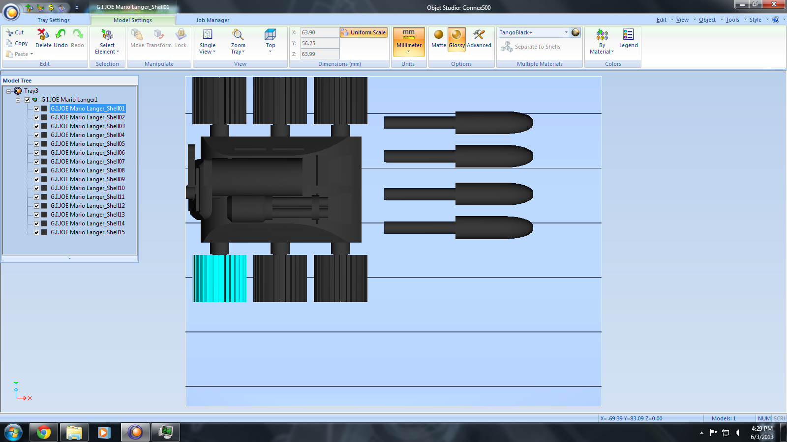This screenshot has height=442, width=787.
Task: Click the Tray3 icon in Model Tree
Action: click(x=18, y=91)
